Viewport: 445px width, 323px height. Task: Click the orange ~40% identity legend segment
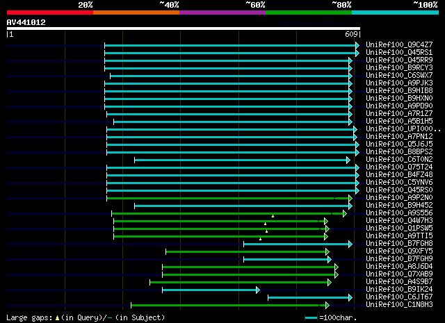point(136,13)
